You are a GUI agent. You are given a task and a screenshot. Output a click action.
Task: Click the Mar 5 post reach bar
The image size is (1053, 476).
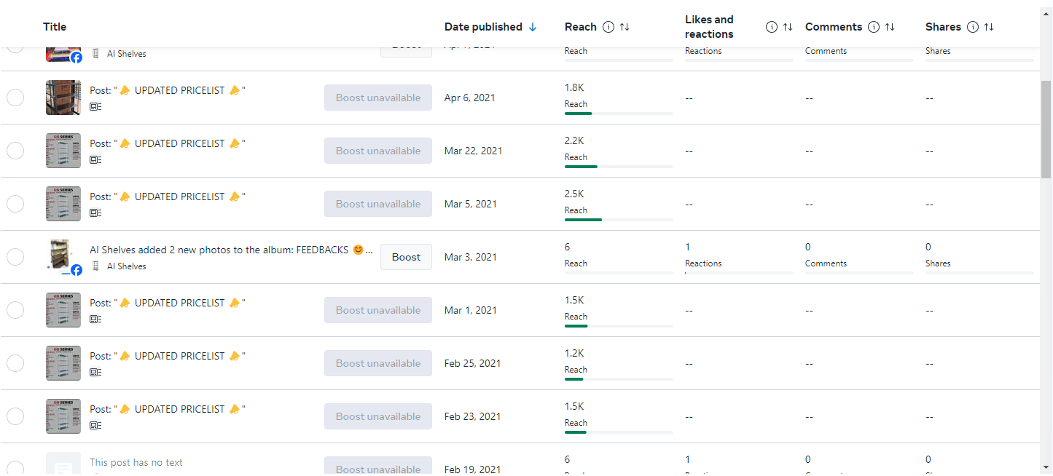tap(619, 219)
